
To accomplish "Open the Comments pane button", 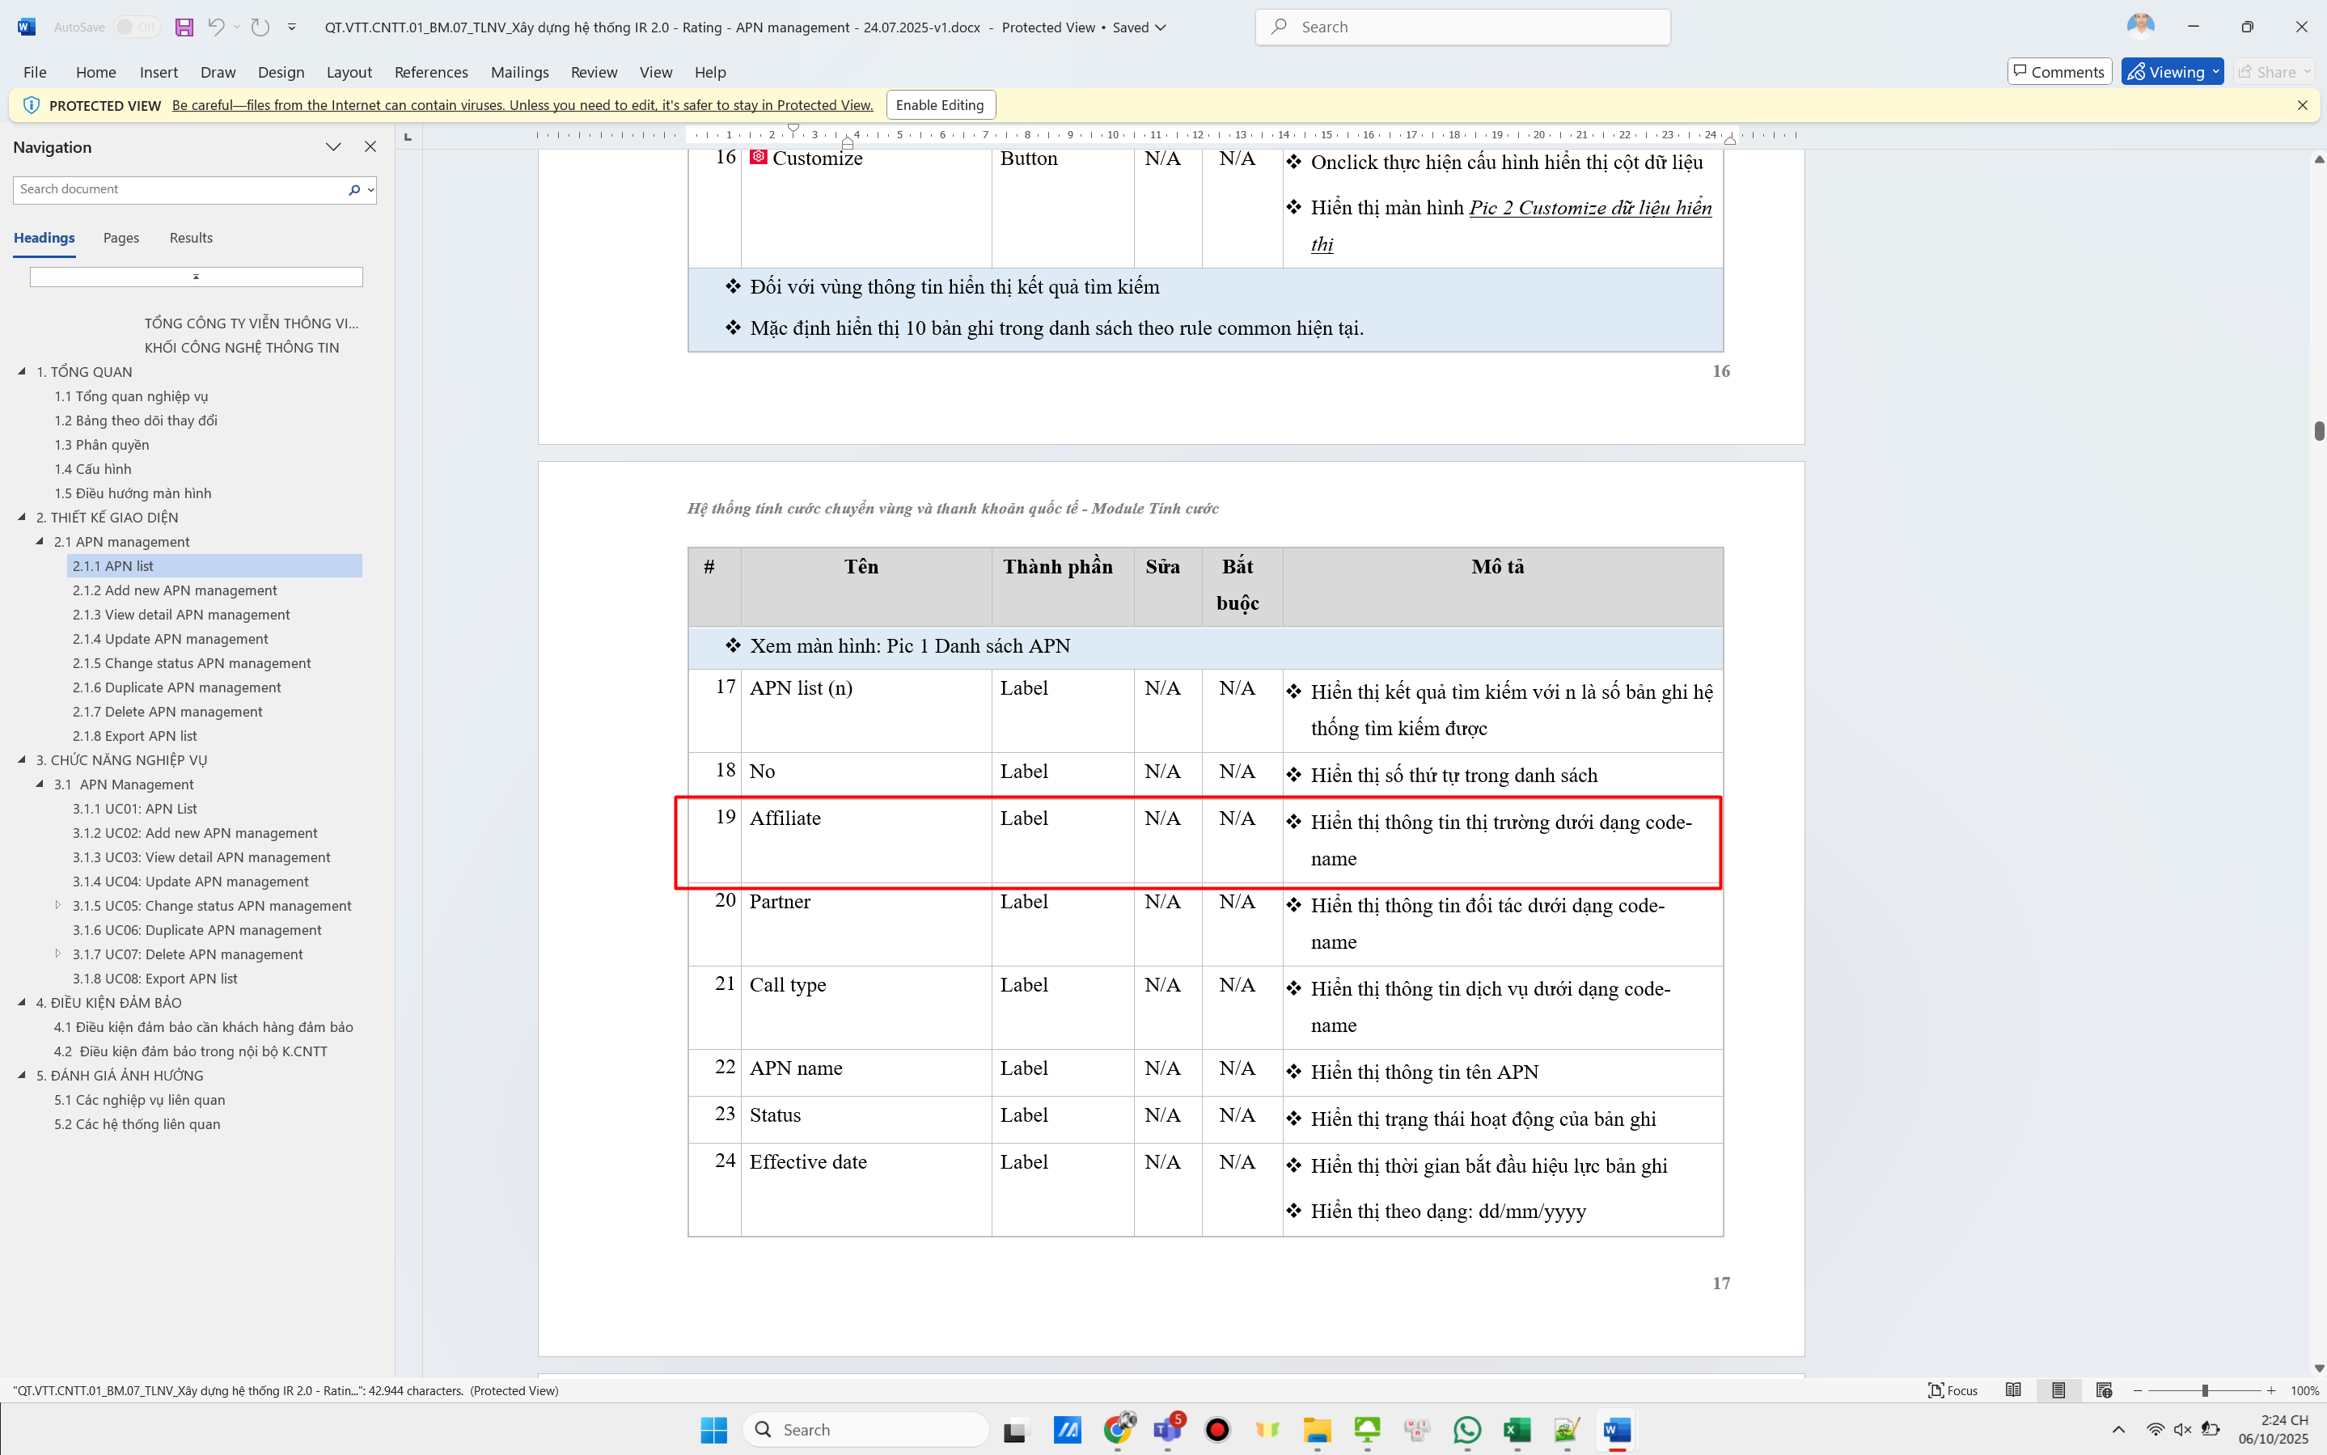I will [2058, 72].
